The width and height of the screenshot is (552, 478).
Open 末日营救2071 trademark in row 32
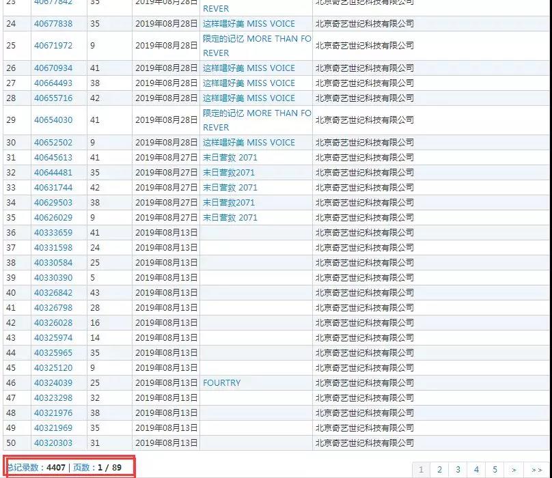pyautogui.click(x=228, y=173)
